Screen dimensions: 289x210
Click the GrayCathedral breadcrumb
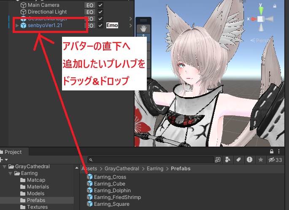coord(122,169)
